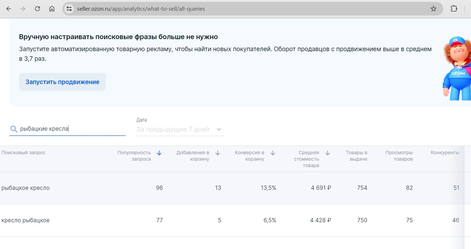
Task: Go back with the browser back arrow
Action: pos(9,9)
